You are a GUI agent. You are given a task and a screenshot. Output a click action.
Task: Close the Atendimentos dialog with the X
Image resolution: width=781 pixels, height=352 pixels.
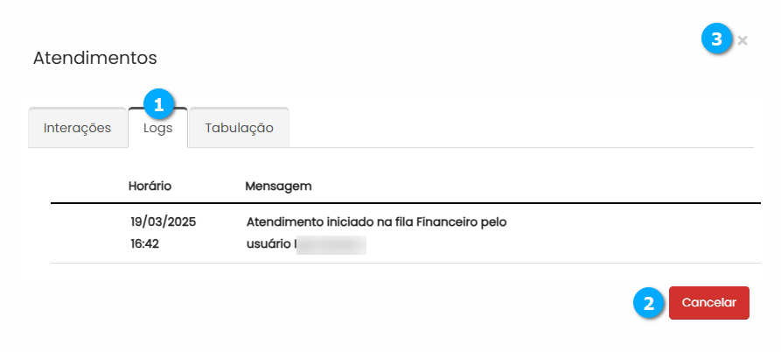(x=743, y=40)
